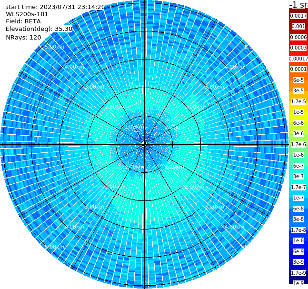Image resolution: width=308 pixels, height=289 pixels.
Task: Click the 1.7e-5 colorbar value
Action: 298,101
